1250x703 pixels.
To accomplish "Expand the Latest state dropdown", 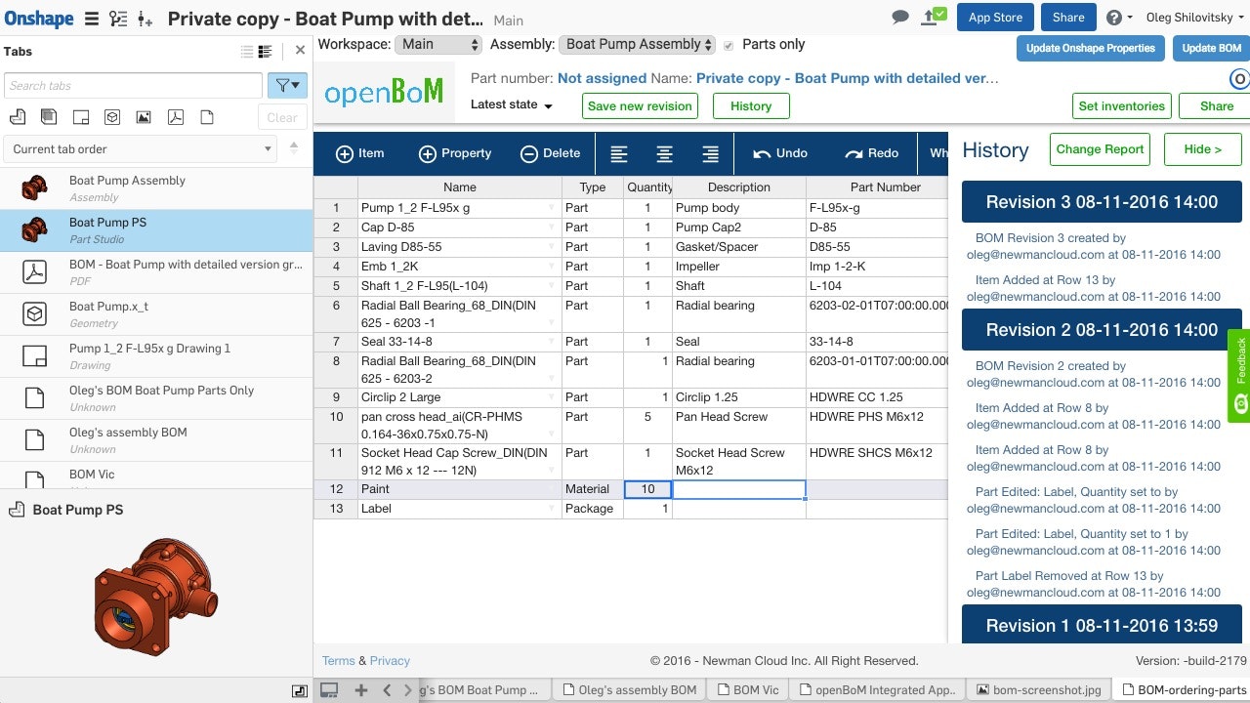I will tap(513, 104).
